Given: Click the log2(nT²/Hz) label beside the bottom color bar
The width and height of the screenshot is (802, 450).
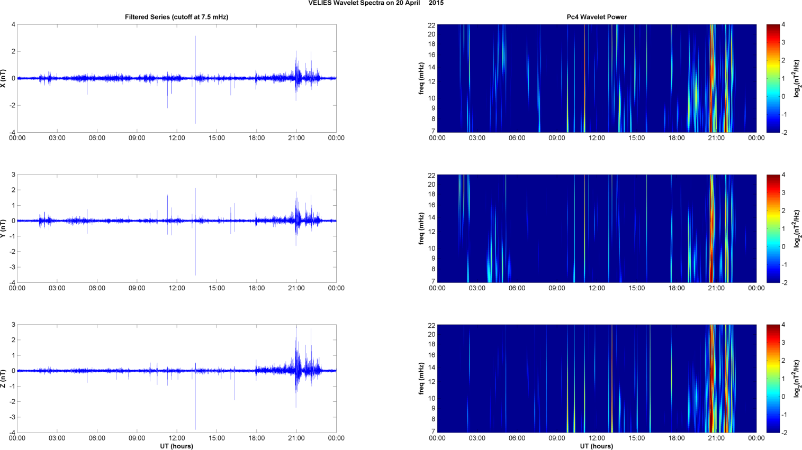Looking at the screenshot, I should 797,379.
